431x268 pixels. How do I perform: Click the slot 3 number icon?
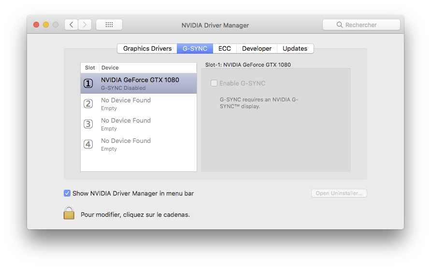[88, 124]
